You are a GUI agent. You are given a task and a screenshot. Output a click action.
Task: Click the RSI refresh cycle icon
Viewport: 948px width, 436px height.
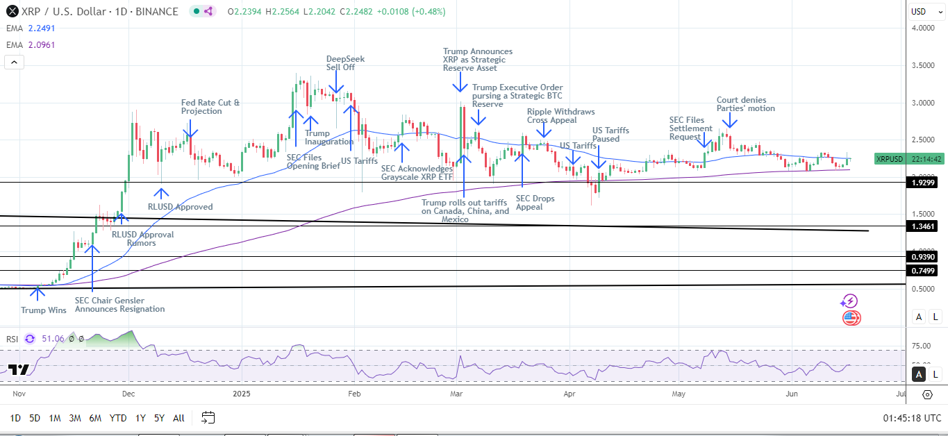coord(30,339)
